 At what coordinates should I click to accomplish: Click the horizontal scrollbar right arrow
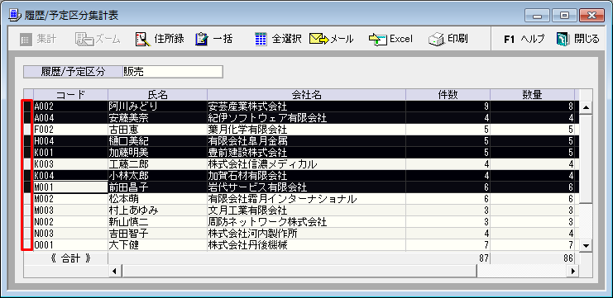click(x=573, y=270)
